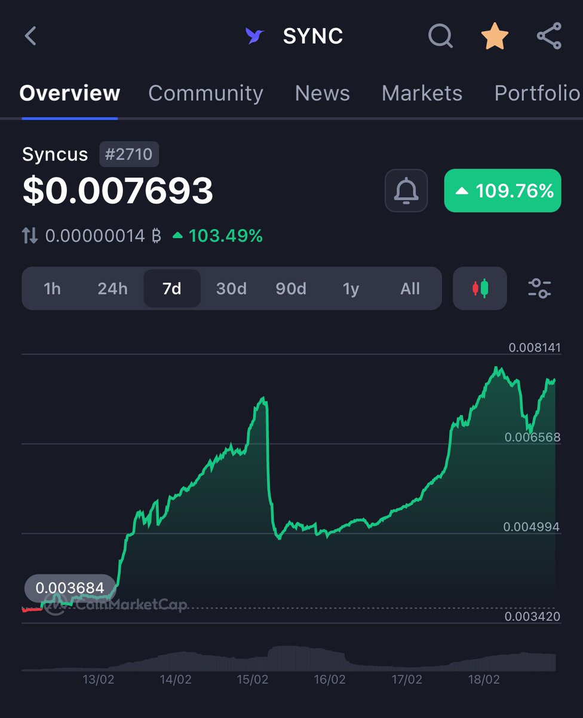Viewport: 583px width, 718px height.
Task: Open the Overview tab
Action: 70,93
